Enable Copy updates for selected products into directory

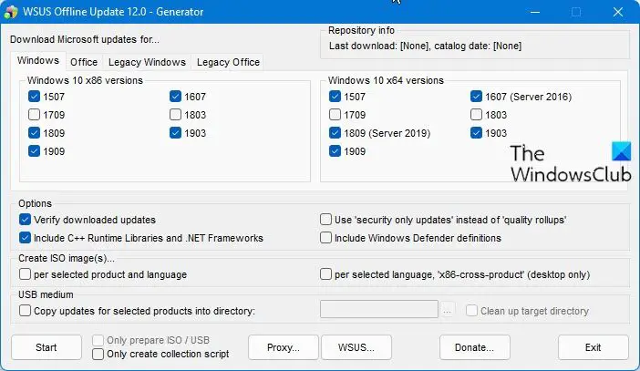(x=25, y=311)
